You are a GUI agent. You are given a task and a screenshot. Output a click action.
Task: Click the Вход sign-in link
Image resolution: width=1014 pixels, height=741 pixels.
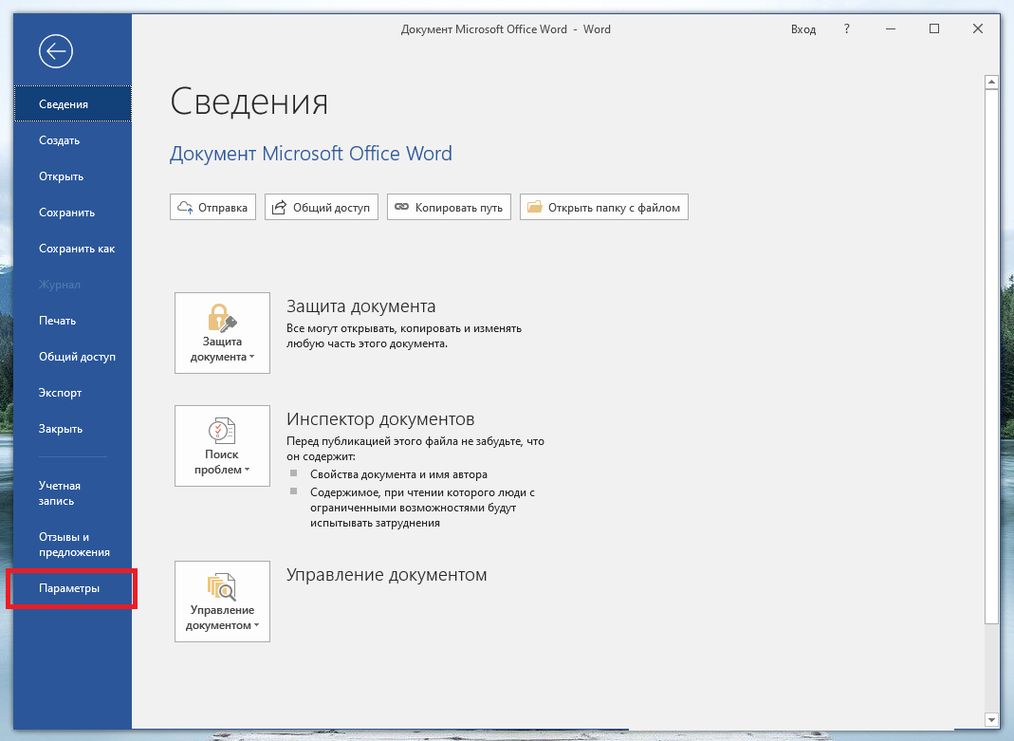point(803,29)
